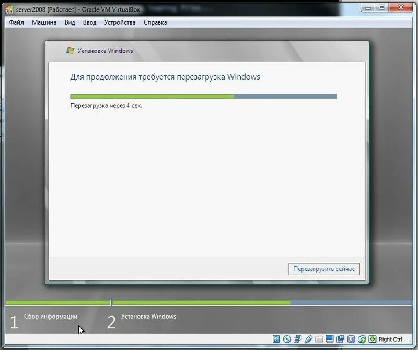Open the Вид menu
Viewport: 418px width, 350px height.
tap(70, 22)
